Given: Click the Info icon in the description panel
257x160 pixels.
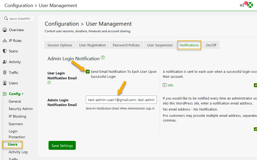Looking at the screenshot, I should [x=165, y=85].
